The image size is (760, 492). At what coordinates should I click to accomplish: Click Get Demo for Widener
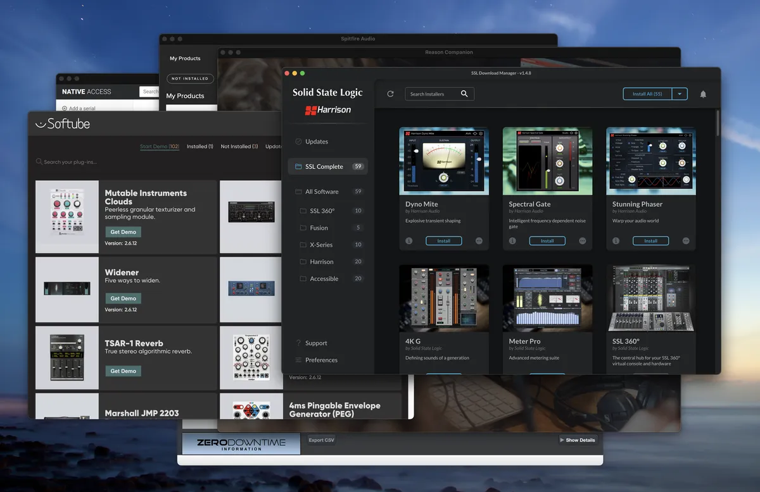[x=123, y=298]
